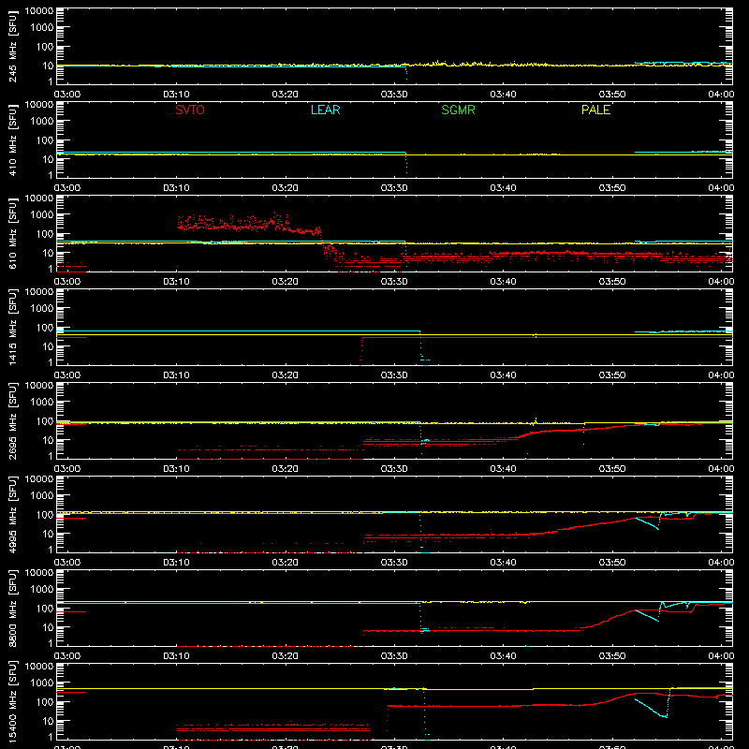
Task: Click the 03:20 time label under 410 MHz plot
Action: point(286,188)
